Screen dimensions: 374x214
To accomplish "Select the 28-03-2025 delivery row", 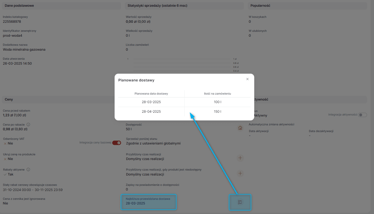I will (x=184, y=102).
